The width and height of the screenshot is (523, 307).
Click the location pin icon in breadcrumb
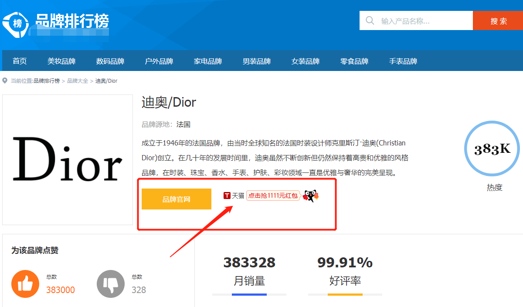coord(5,81)
